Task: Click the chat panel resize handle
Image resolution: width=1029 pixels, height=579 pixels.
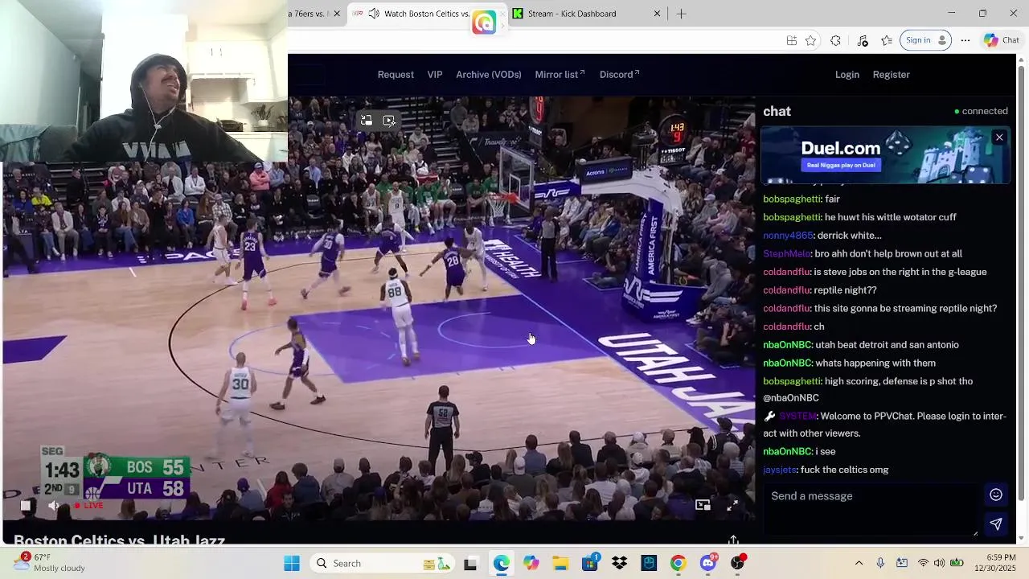Action: pos(976,532)
